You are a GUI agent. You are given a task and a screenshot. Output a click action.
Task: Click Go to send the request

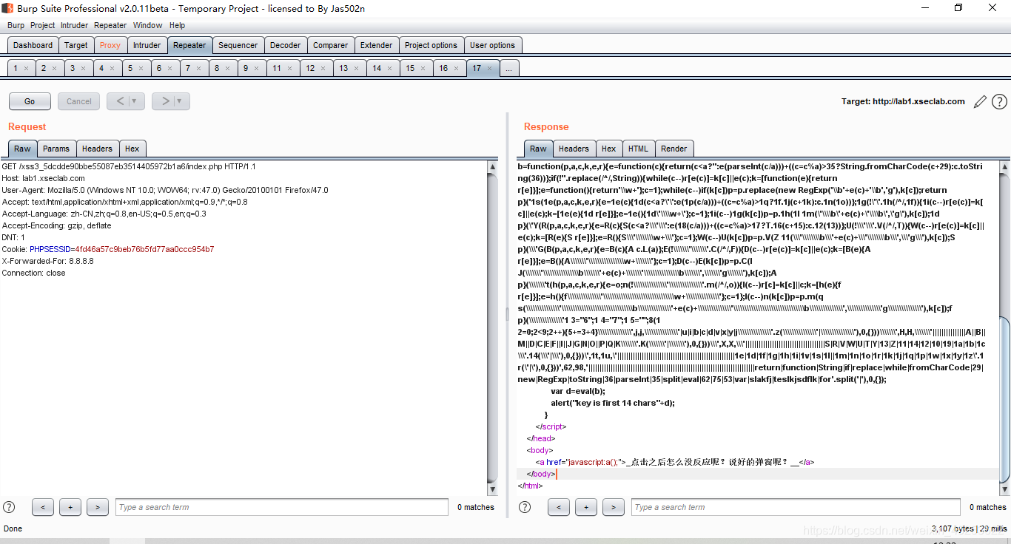pos(30,101)
